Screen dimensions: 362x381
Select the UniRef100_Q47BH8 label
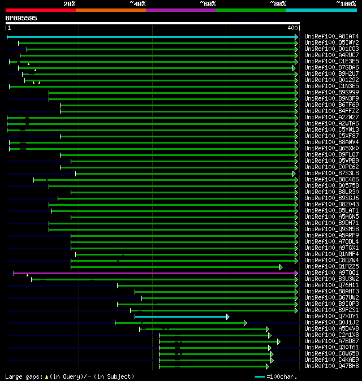pos(331,366)
